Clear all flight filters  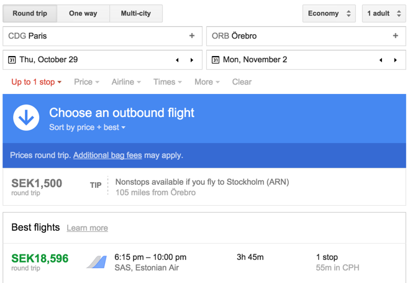click(x=242, y=82)
